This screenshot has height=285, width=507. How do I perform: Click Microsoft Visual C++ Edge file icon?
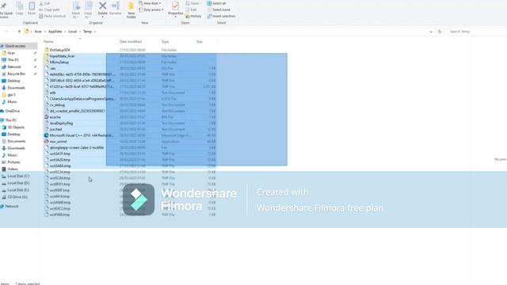pyautogui.click(x=46, y=135)
